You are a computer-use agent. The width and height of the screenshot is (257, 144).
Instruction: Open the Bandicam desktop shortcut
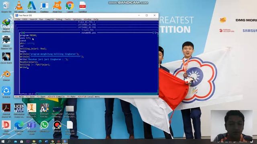click(x=57, y=126)
